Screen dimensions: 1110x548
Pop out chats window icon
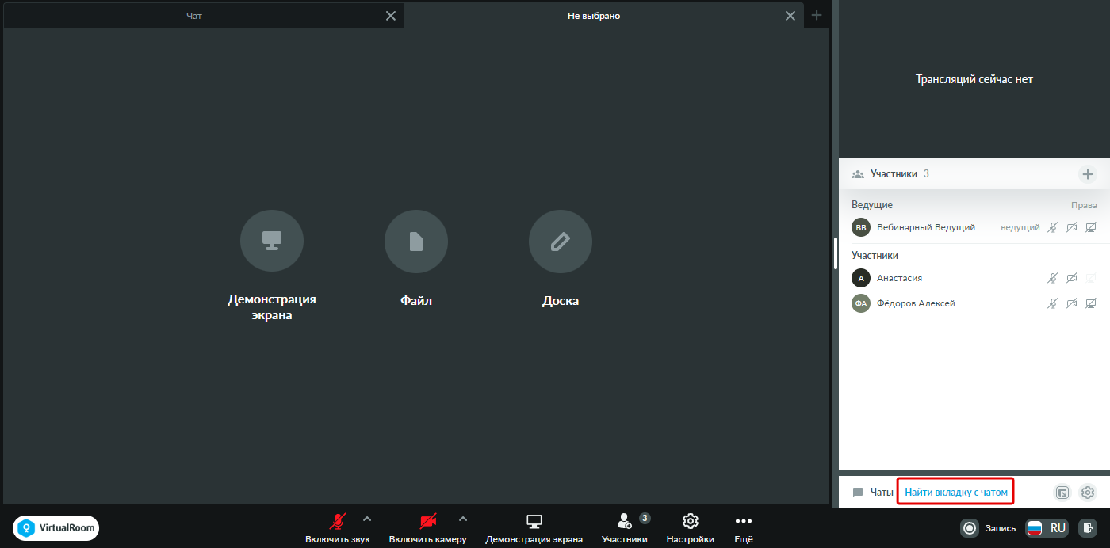pyautogui.click(x=1062, y=492)
